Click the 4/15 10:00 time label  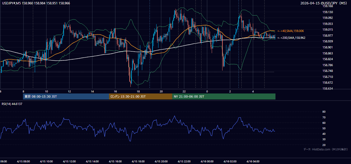tap(46, 162)
